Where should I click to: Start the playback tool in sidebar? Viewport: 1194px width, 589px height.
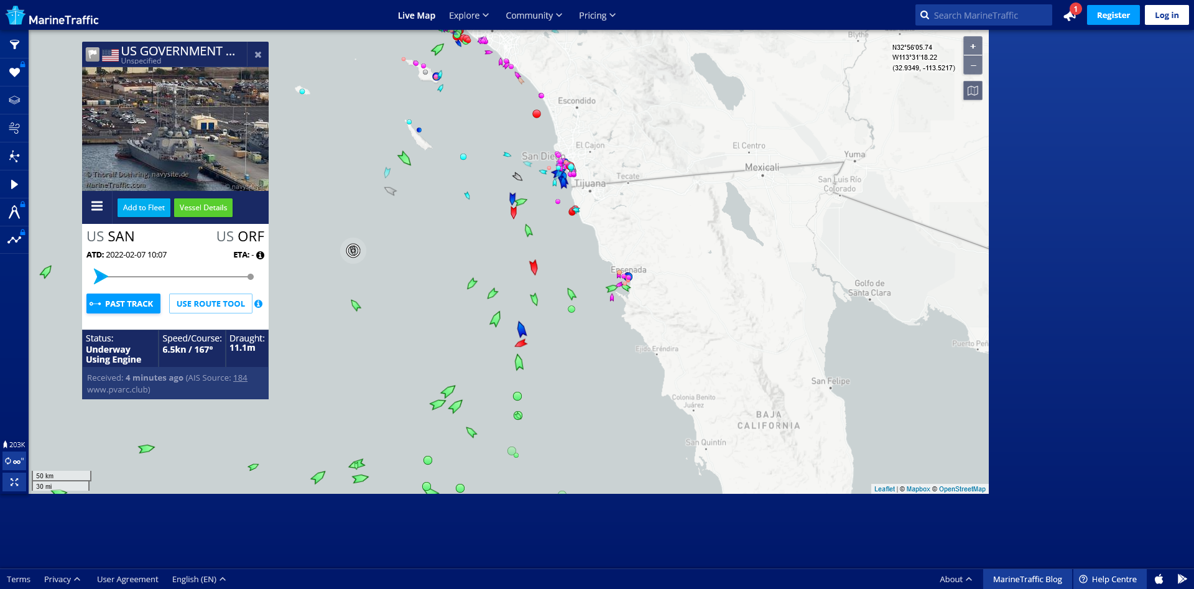[14, 184]
